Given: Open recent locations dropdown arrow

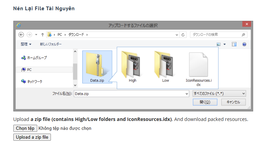Looking at the screenshot, I should [x=36, y=35].
